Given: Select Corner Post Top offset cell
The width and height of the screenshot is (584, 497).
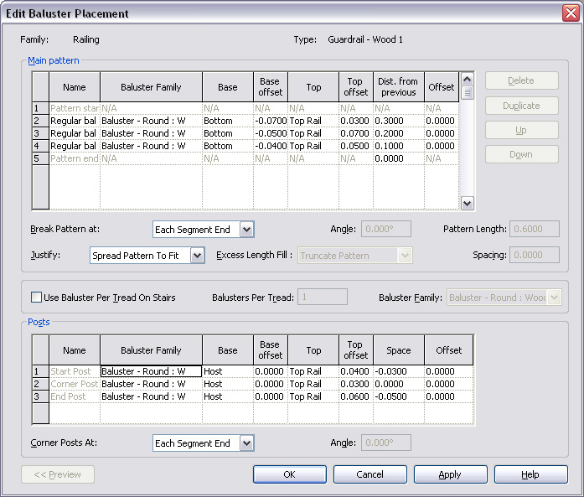Looking at the screenshot, I should pyautogui.click(x=355, y=384).
